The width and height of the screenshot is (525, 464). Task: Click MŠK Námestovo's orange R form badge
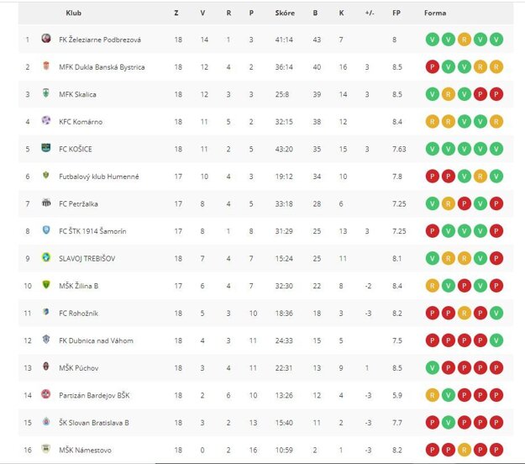coord(464,450)
